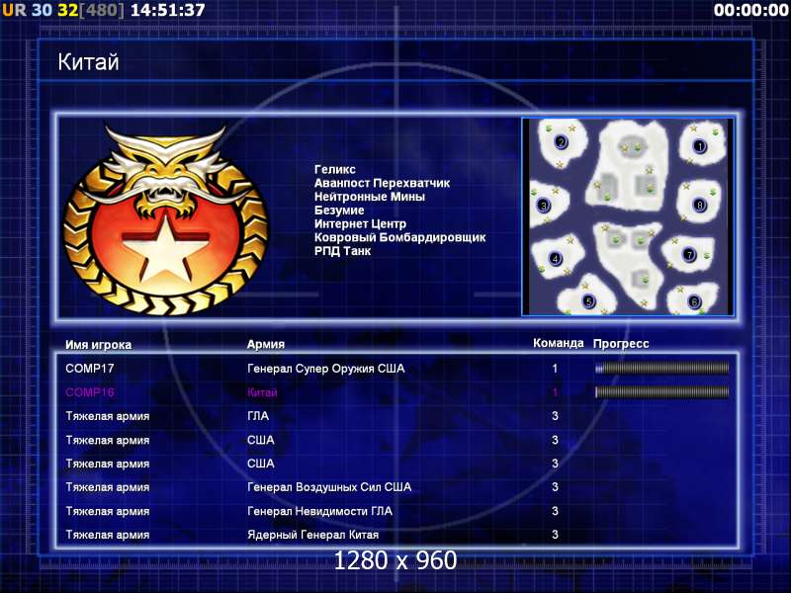This screenshot has height=593, width=791.
Task: Click the 'Команда' column header
Action: point(559,343)
